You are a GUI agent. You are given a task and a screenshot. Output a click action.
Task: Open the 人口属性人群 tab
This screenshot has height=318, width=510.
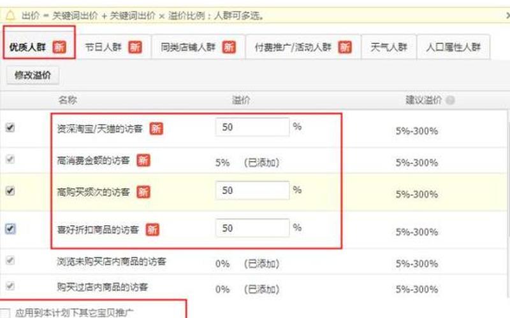pos(453,47)
